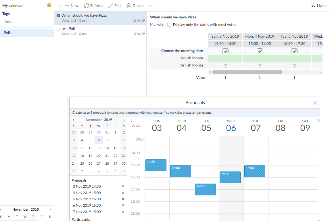Refresh the poll list
The height and width of the screenshot is (221, 330).
pos(93,6)
